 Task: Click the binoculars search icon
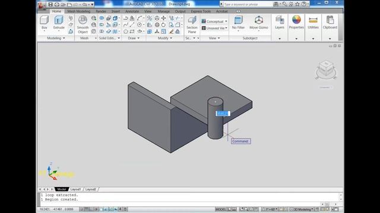[x=276, y=4]
